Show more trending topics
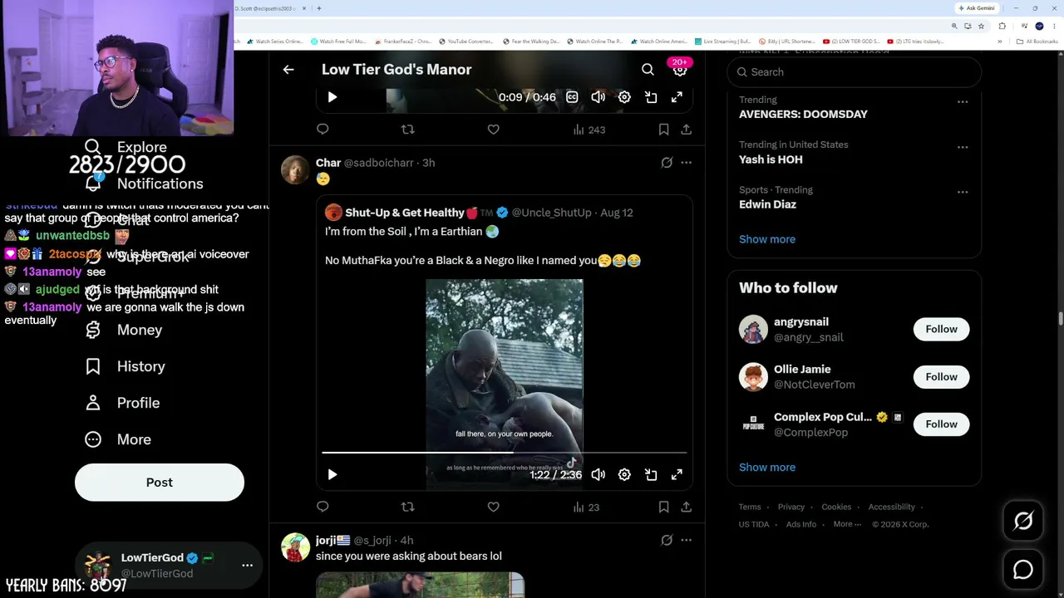 767,239
